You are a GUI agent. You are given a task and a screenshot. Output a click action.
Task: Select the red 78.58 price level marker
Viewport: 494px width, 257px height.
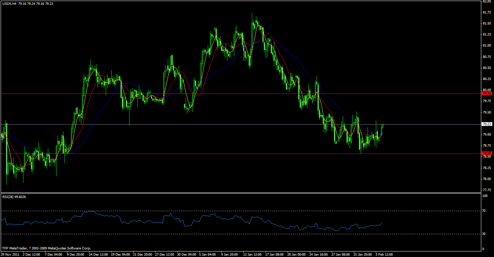487,153
